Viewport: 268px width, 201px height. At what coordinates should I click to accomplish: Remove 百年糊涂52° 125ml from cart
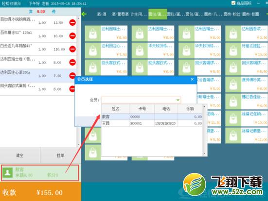coord(72,35)
